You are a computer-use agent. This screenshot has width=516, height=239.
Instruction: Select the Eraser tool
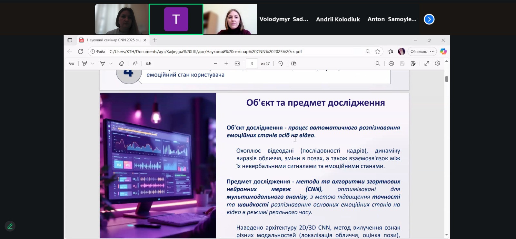121,64
